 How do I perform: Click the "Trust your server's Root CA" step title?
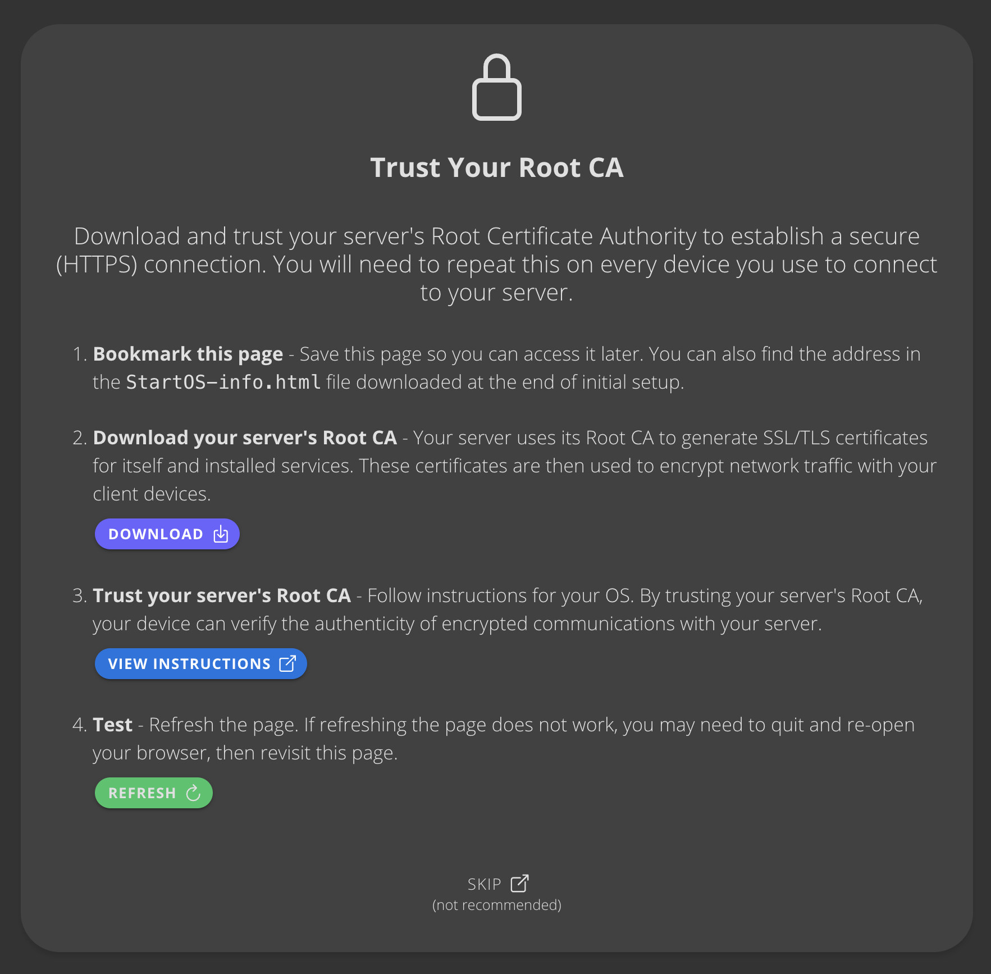pyautogui.click(x=222, y=595)
